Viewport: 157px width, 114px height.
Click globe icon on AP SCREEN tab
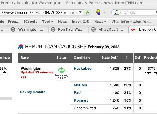click(93, 29)
